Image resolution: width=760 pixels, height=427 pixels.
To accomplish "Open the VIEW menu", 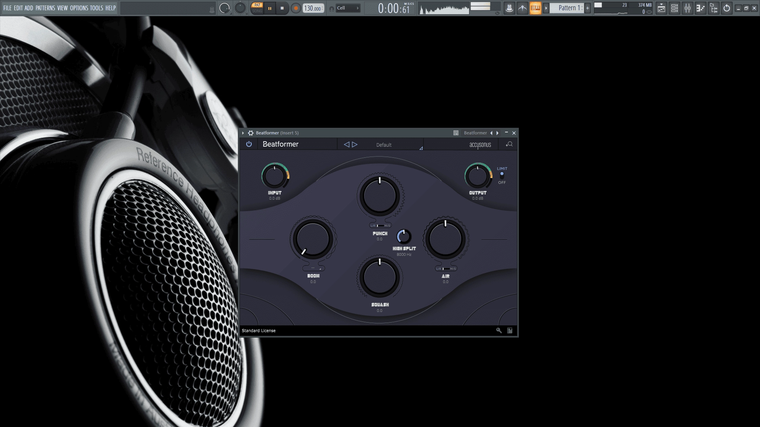I will [63, 8].
